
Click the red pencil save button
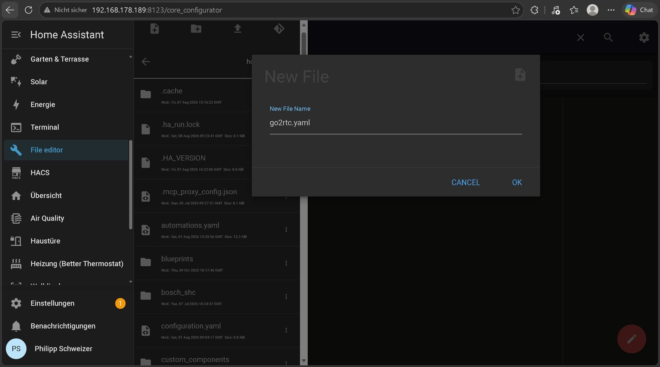(x=632, y=339)
